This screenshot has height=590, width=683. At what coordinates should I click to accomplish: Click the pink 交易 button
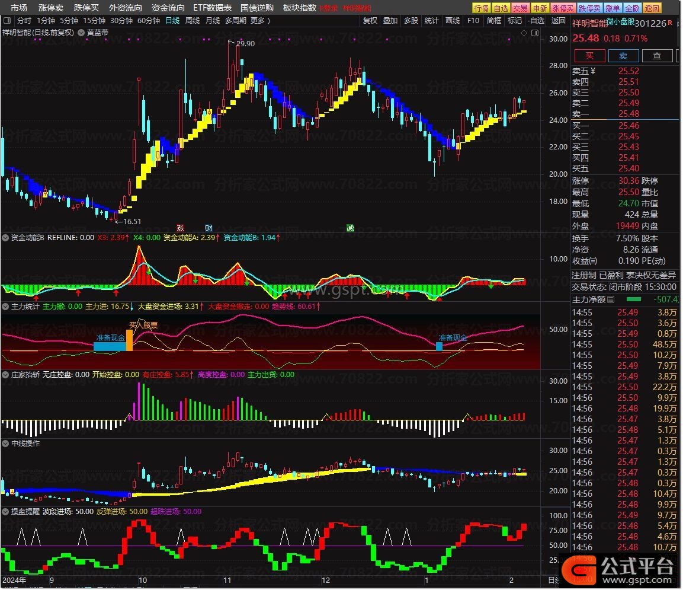(520, 8)
